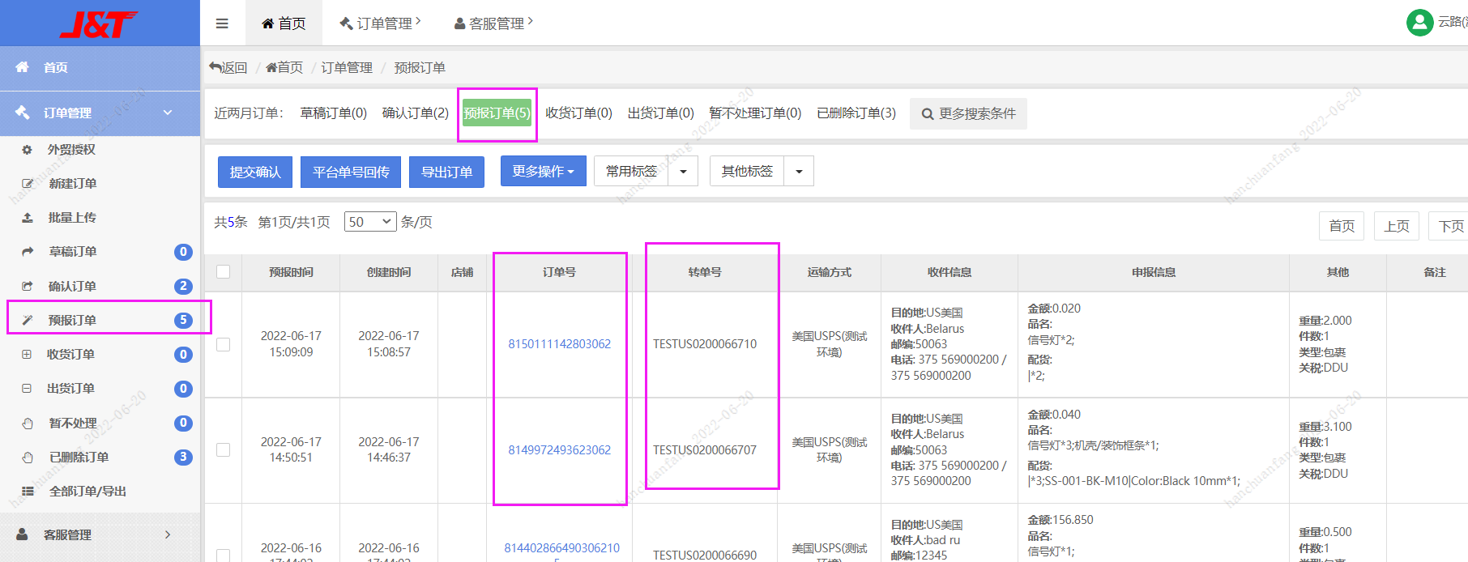Click the 返回 back arrow icon

(x=215, y=67)
